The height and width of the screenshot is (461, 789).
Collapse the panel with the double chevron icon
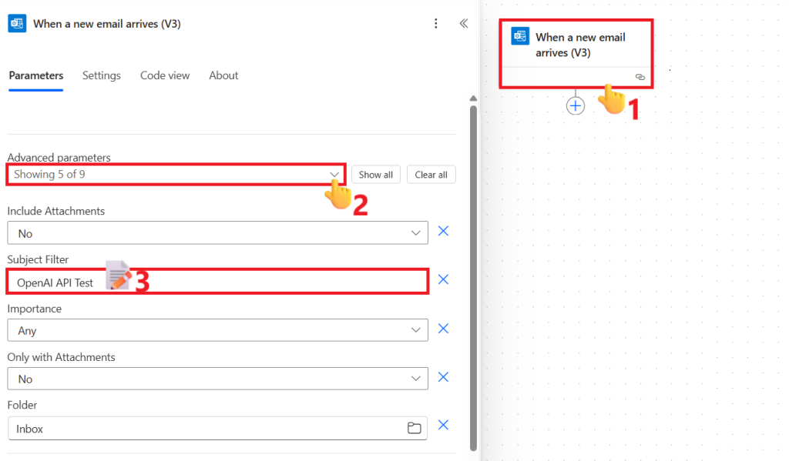[x=463, y=23]
